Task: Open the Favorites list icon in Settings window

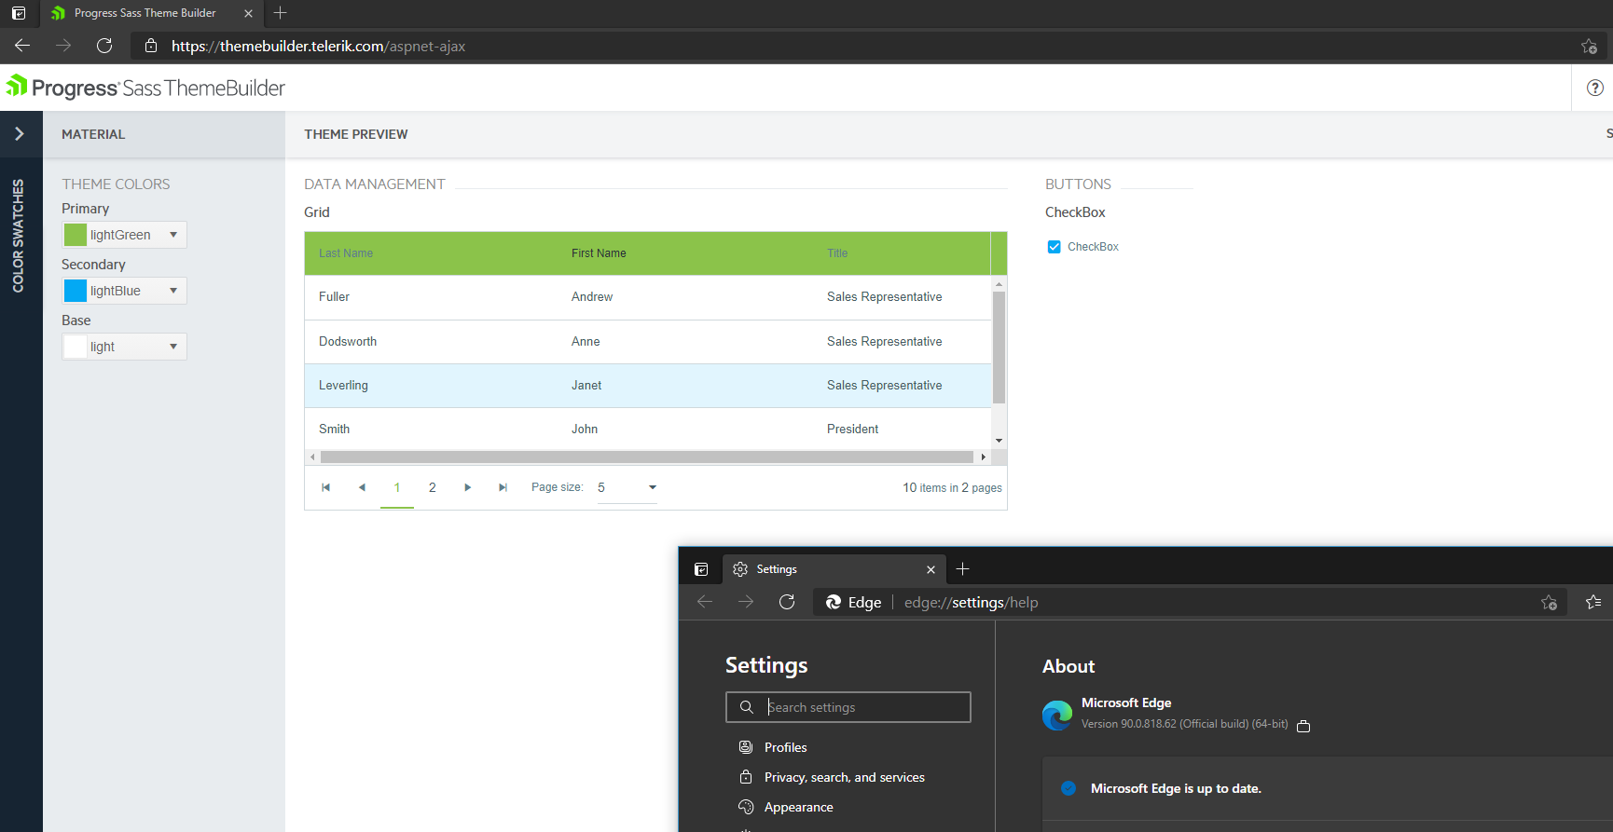Action: point(1593,602)
